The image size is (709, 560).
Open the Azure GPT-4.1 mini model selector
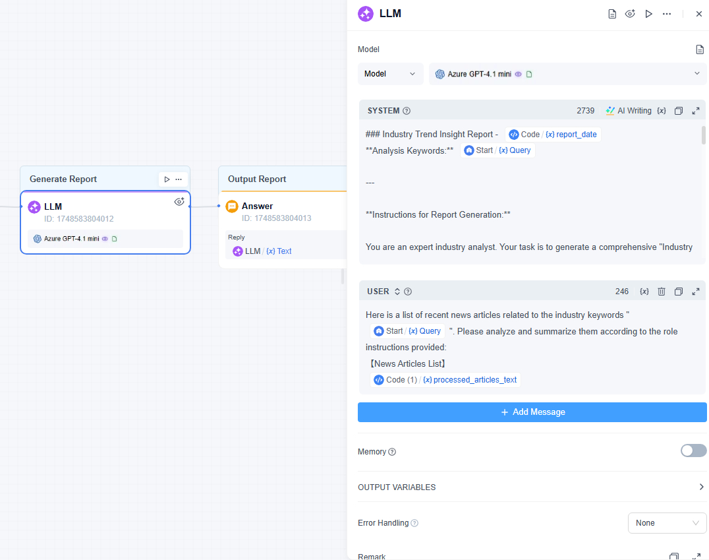point(567,74)
